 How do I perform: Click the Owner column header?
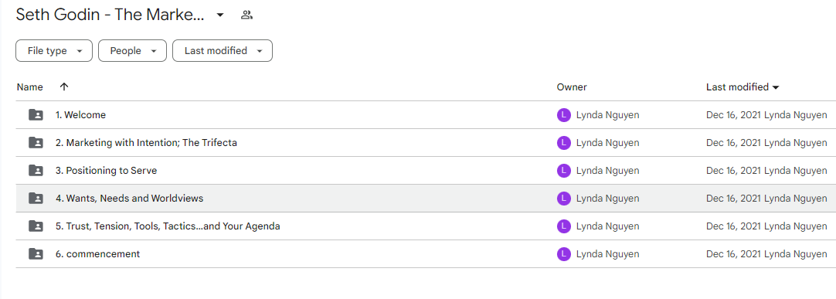click(572, 87)
